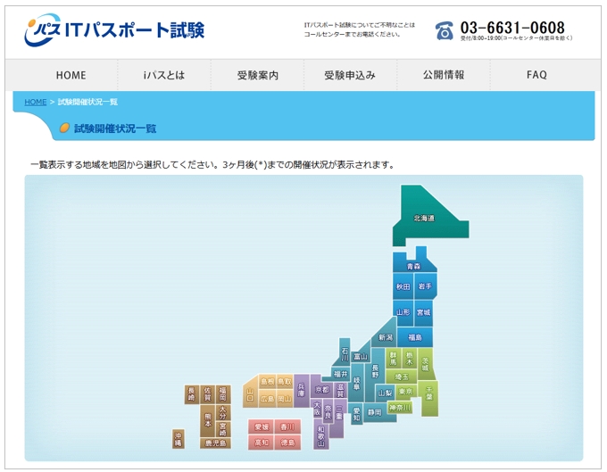Select 大分 prefecture on the map
This screenshot has width=607, height=472.
223,412
